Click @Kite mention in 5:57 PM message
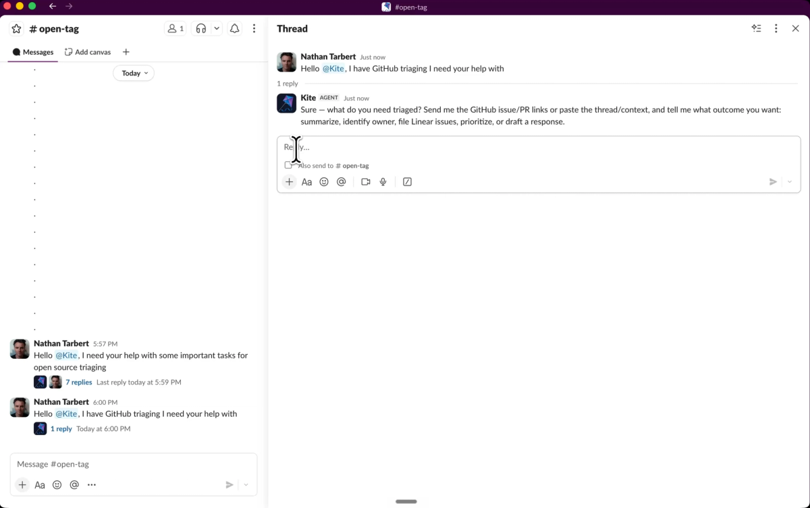 [66, 356]
